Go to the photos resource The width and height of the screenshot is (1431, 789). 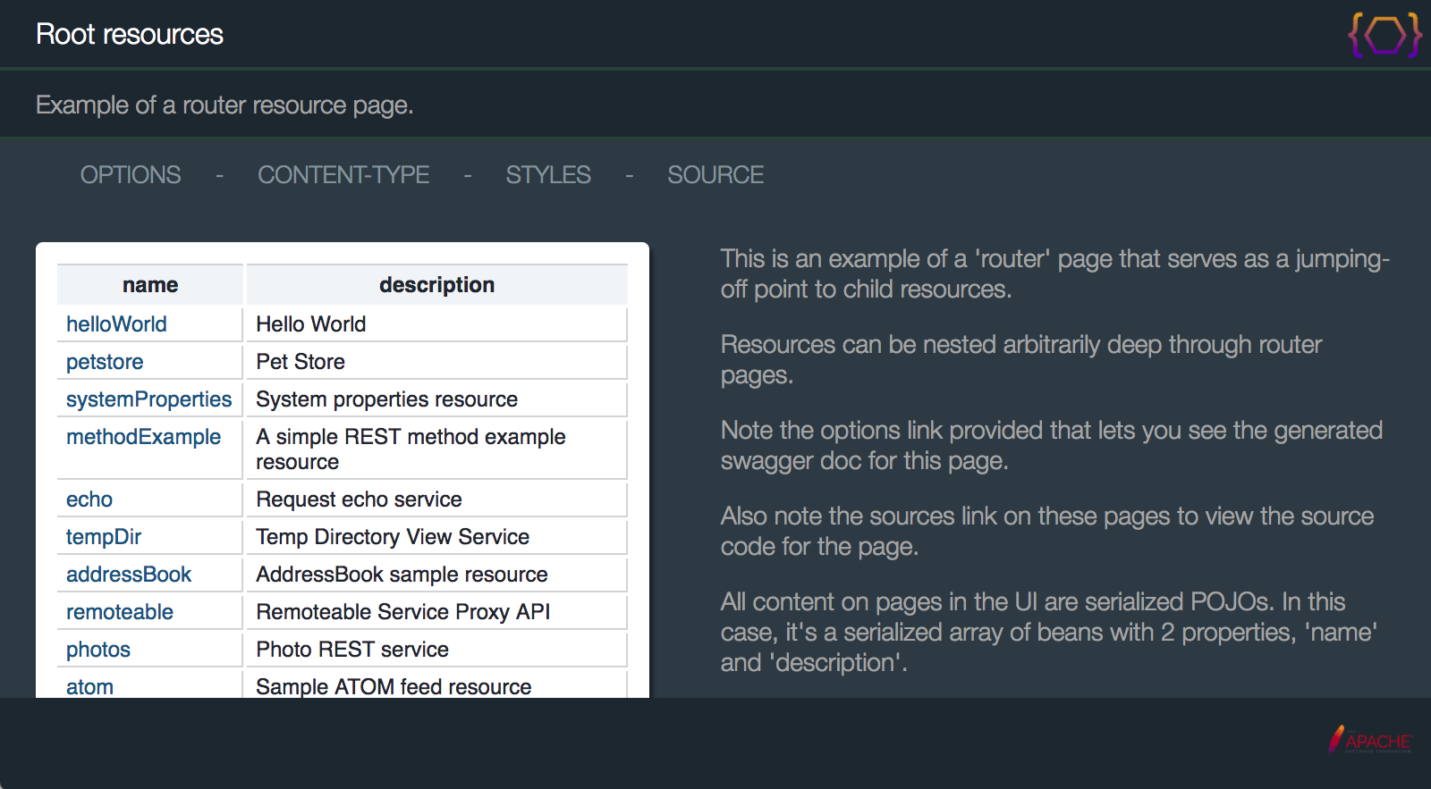[98, 650]
